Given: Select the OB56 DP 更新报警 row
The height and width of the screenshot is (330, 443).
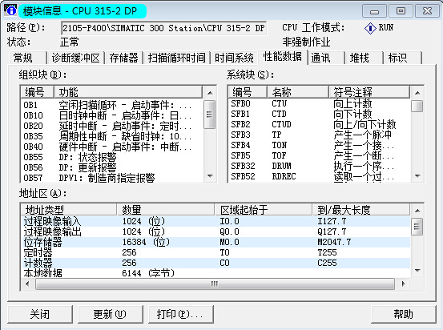Looking at the screenshot, I should [112, 168].
